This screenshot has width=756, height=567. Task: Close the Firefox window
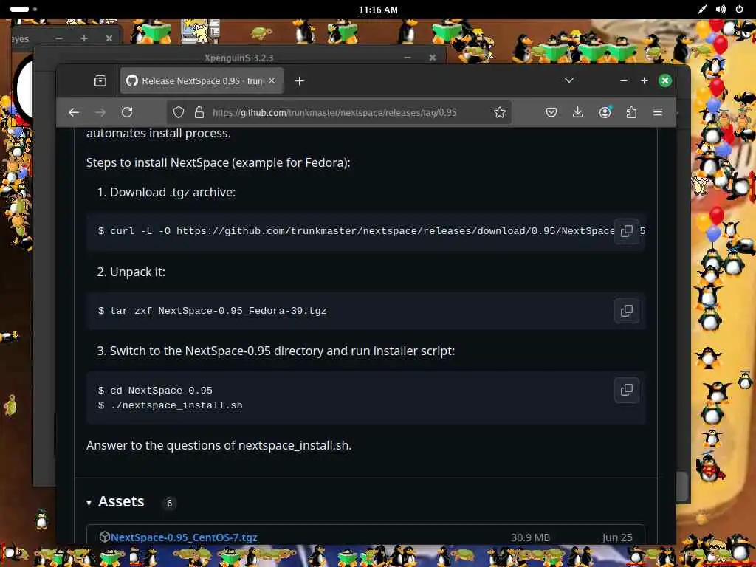pos(665,80)
